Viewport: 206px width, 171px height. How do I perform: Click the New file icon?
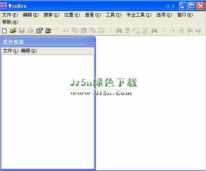coord(5,31)
